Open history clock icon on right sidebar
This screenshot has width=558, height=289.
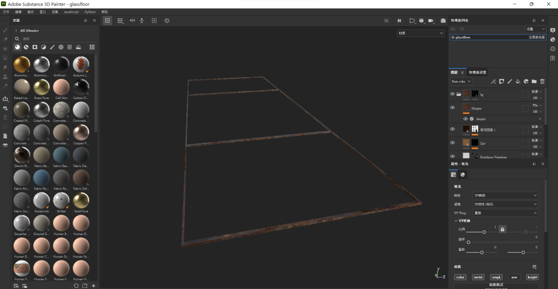click(x=553, y=48)
